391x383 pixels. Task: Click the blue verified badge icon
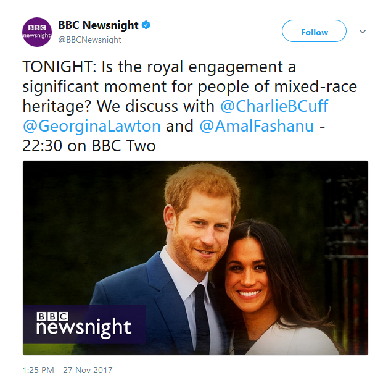pyautogui.click(x=146, y=25)
